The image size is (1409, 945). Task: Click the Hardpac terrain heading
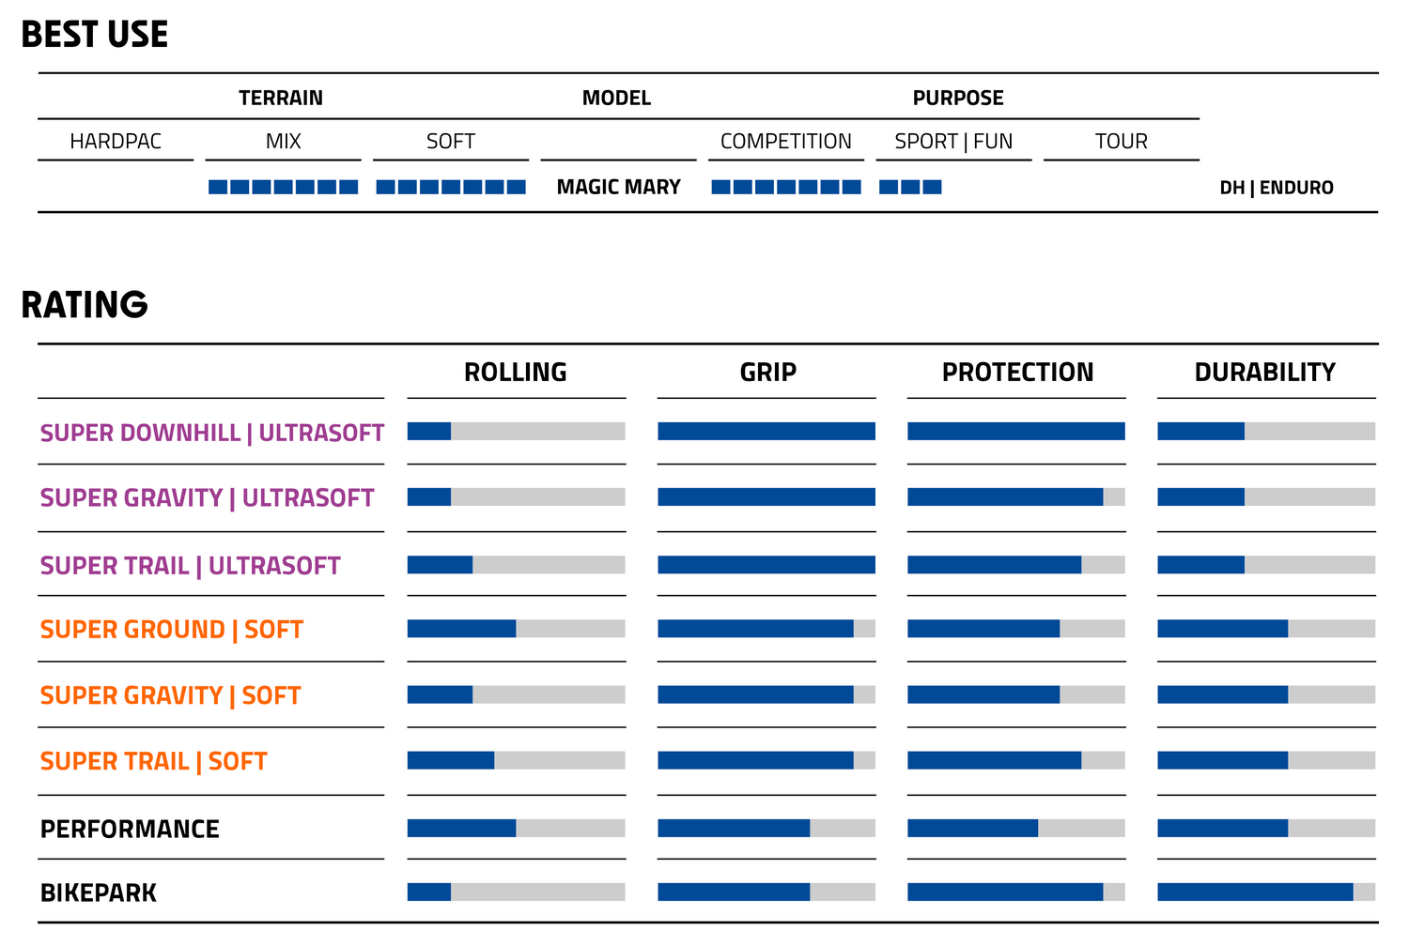(x=116, y=142)
